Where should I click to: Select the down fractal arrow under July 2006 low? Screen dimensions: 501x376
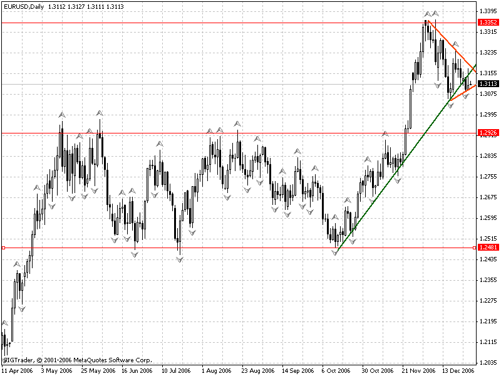point(179,259)
